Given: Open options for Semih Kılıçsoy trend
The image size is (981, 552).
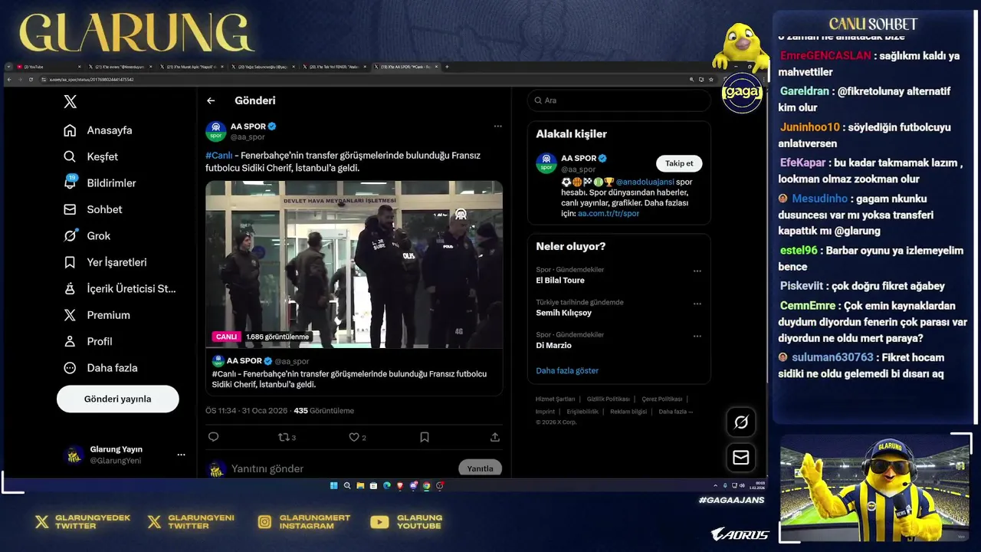Looking at the screenshot, I should tap(697, 304).
